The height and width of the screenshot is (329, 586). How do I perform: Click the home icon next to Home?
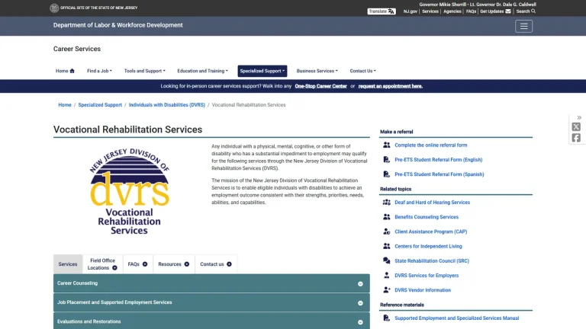pos(72,71)
